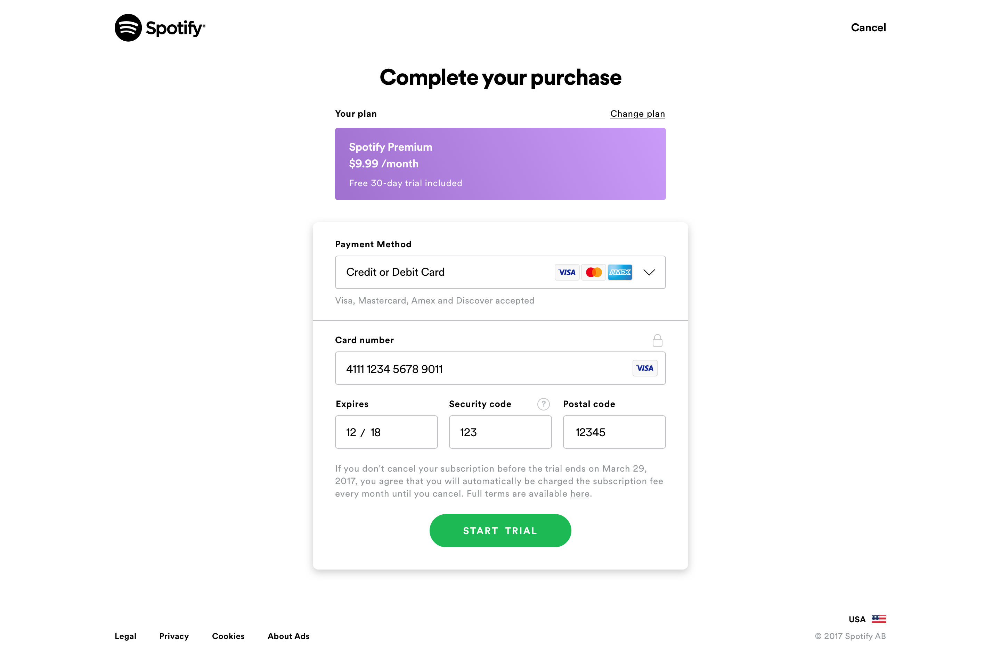The height and width of the screenshot is (664, 1001).
Task: Click the Visa badge in card number field
Action: click(x=645, y=368)
